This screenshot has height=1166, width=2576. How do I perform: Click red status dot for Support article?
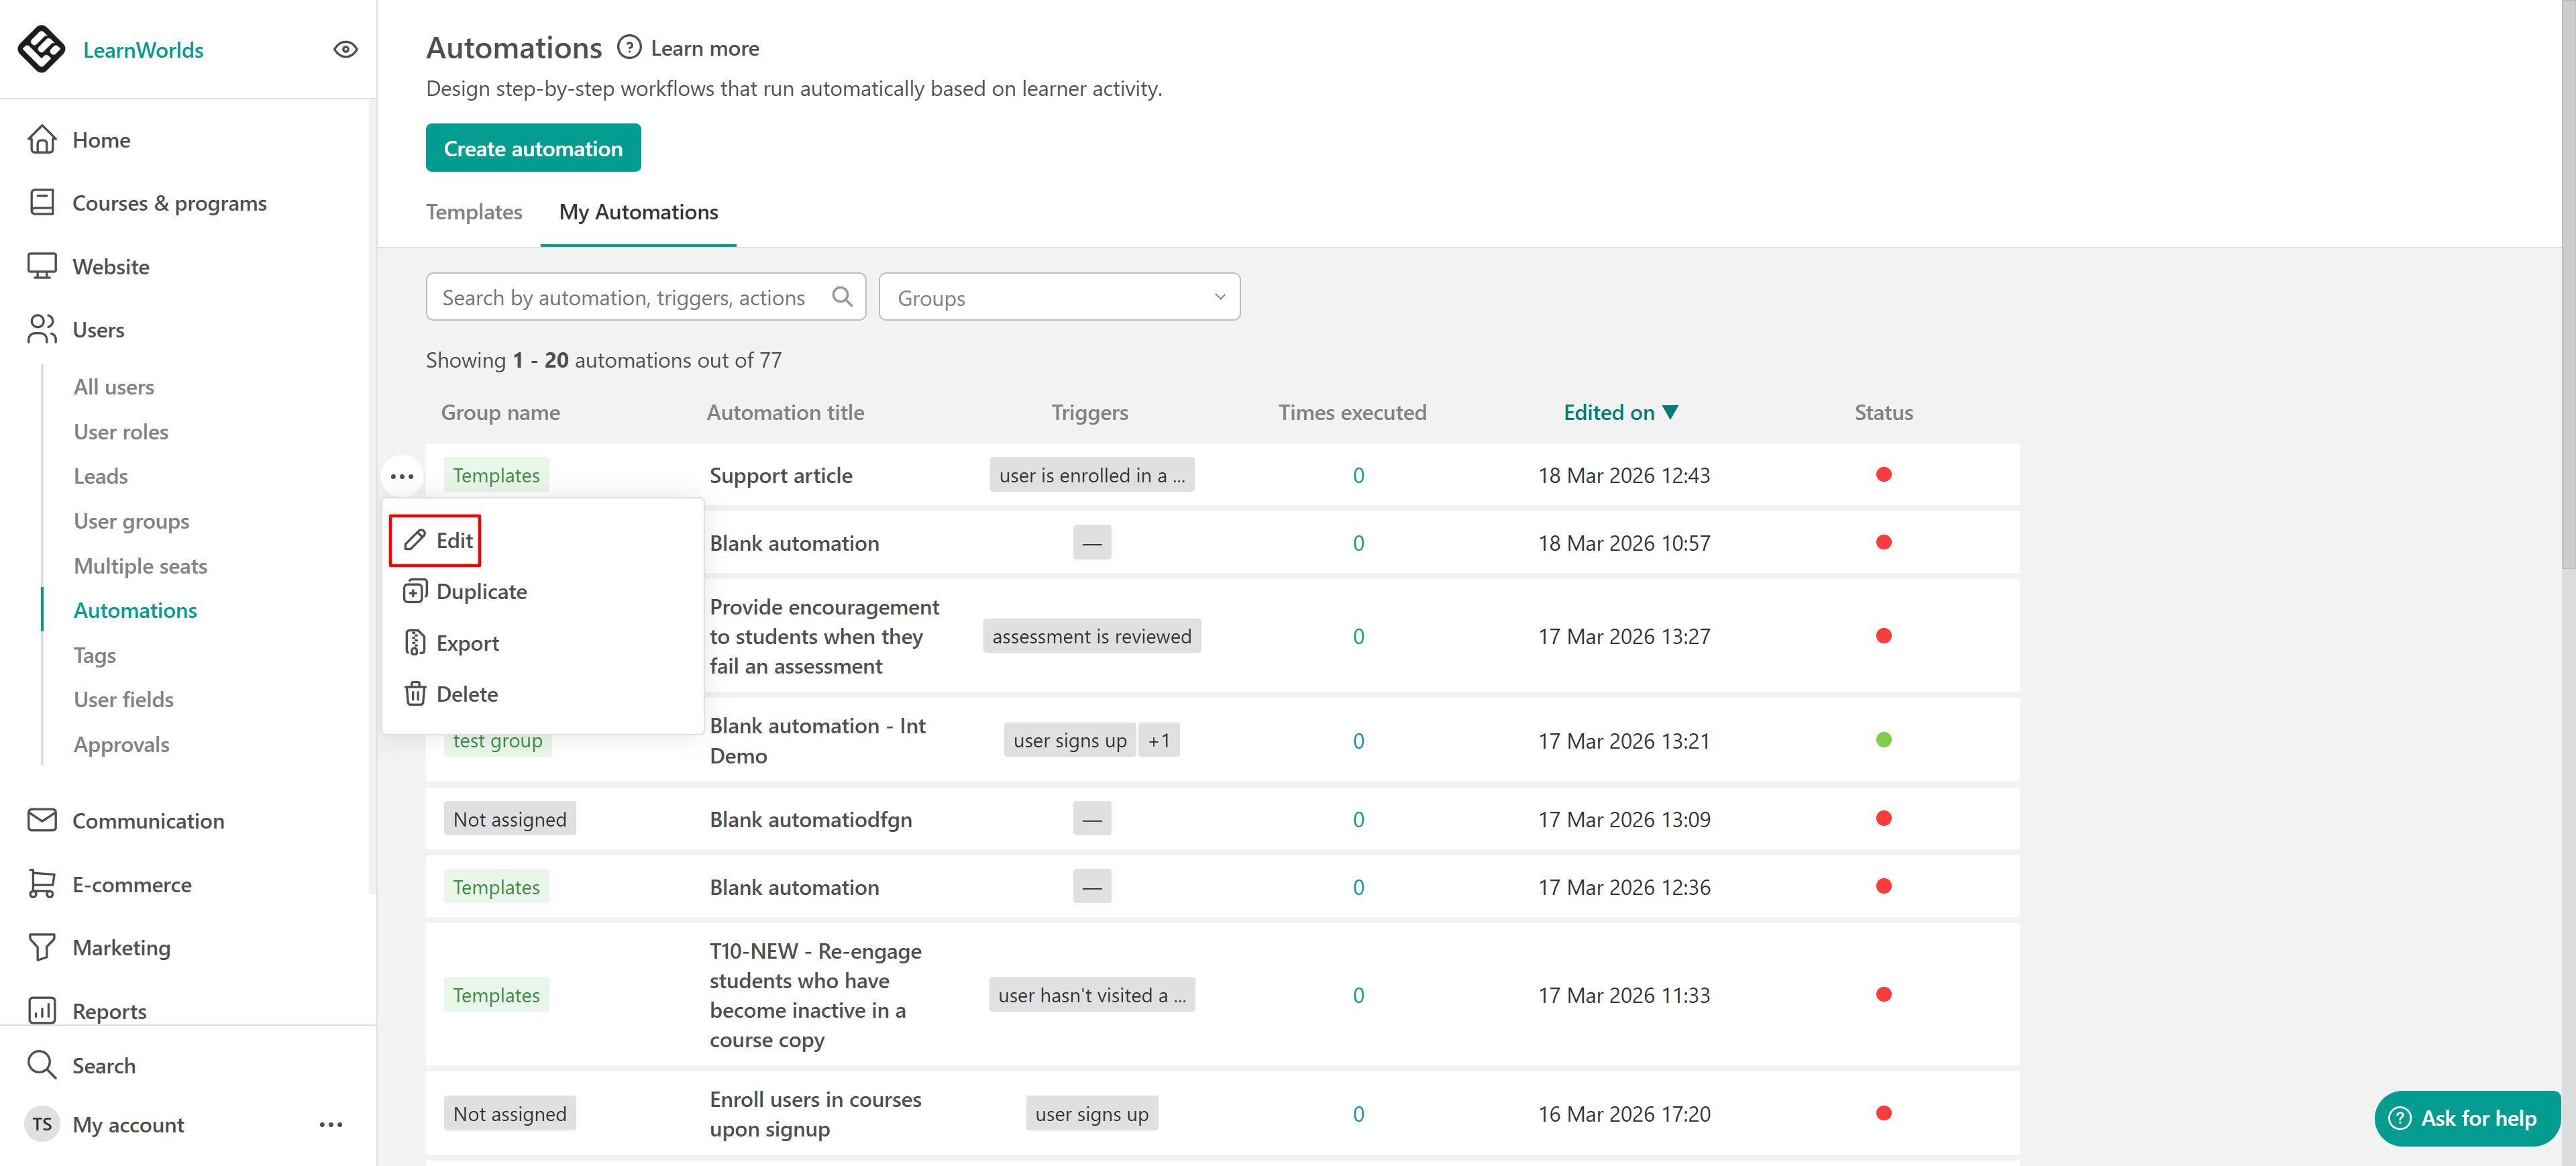1883,475
